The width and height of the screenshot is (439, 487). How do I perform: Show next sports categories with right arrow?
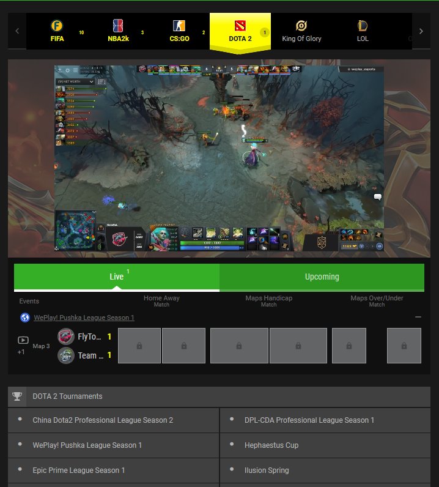click(421, 31)
